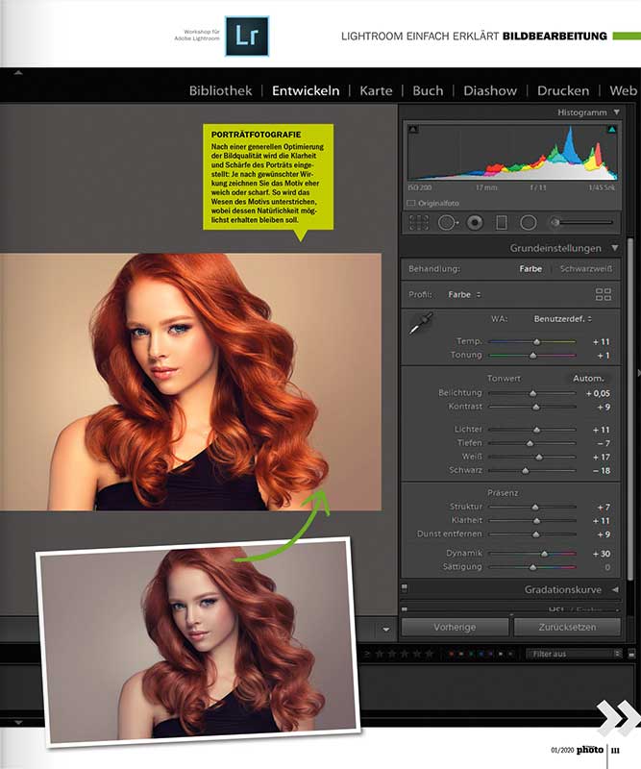Click the Temp. slider handle
The height and width of the screenshot is (769, 641).
click(536, 342)
